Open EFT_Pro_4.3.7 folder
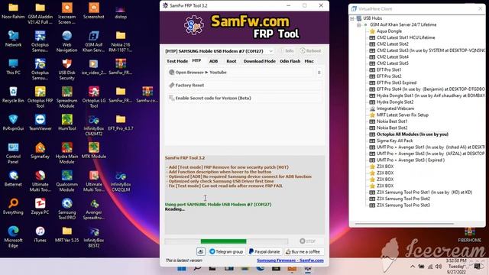This screenshot has height=275, width=489. [x=121, y=122]
